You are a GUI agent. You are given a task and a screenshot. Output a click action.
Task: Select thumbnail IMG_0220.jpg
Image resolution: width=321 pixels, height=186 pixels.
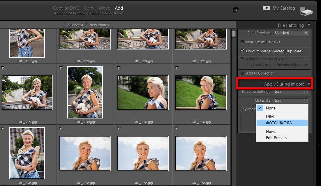point(85,39)
